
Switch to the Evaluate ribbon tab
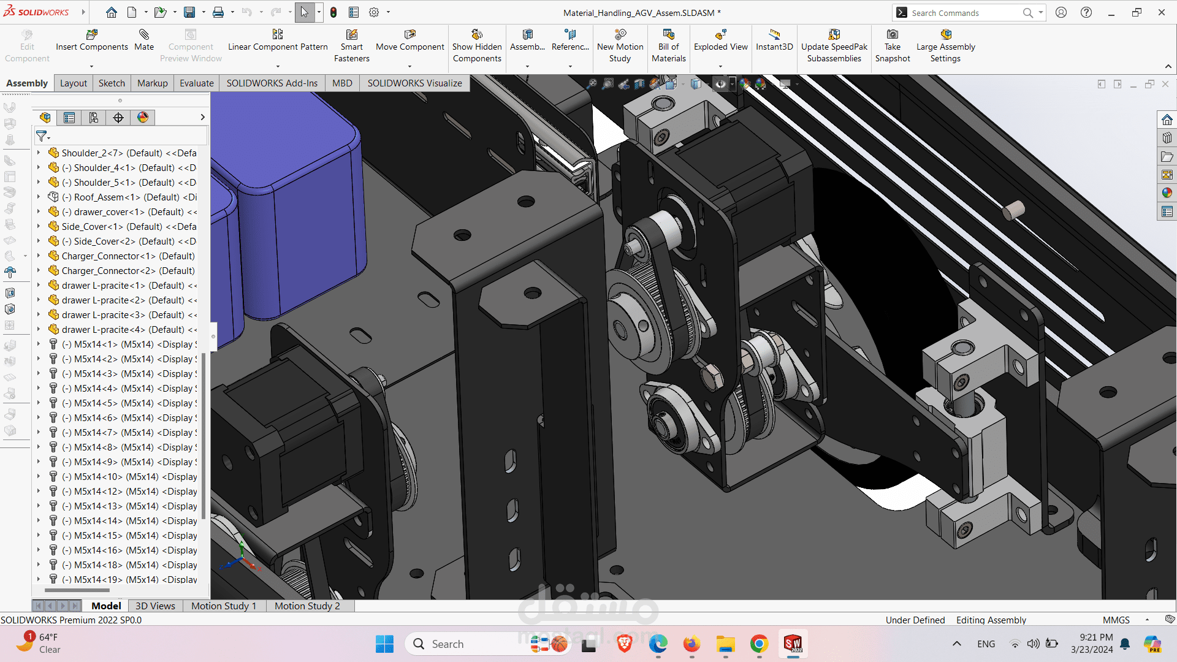(196, 83)
